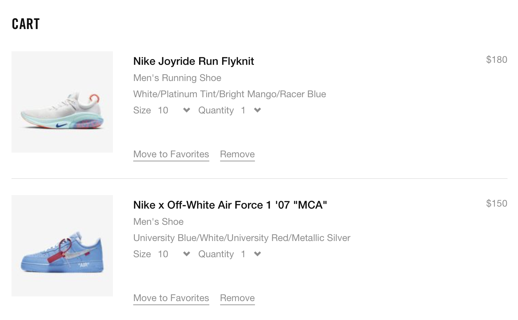This screenshot has width=518, height=320.
Task: Click the size value 10 of Off-White Air Force 1
Action: 163,254
